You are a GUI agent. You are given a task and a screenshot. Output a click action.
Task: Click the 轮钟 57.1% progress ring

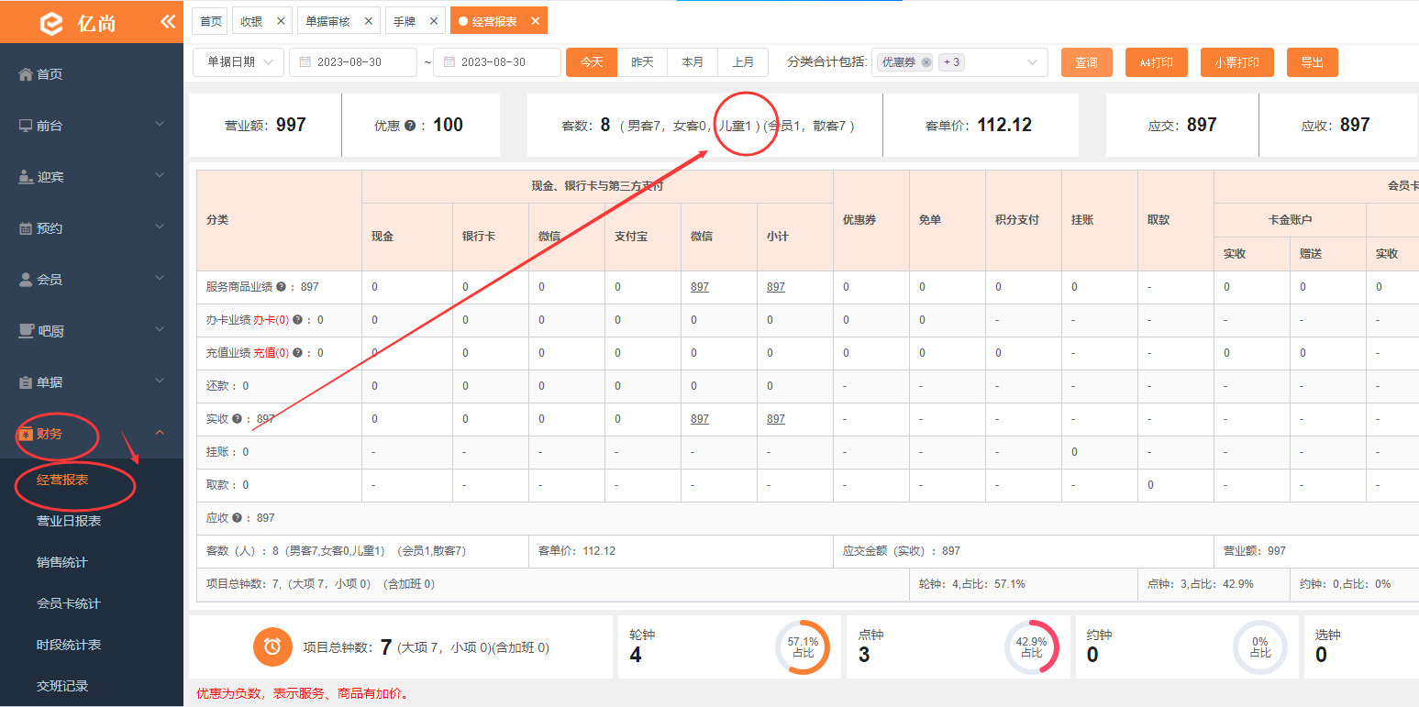pyautogui.click(x=803, y=647)
